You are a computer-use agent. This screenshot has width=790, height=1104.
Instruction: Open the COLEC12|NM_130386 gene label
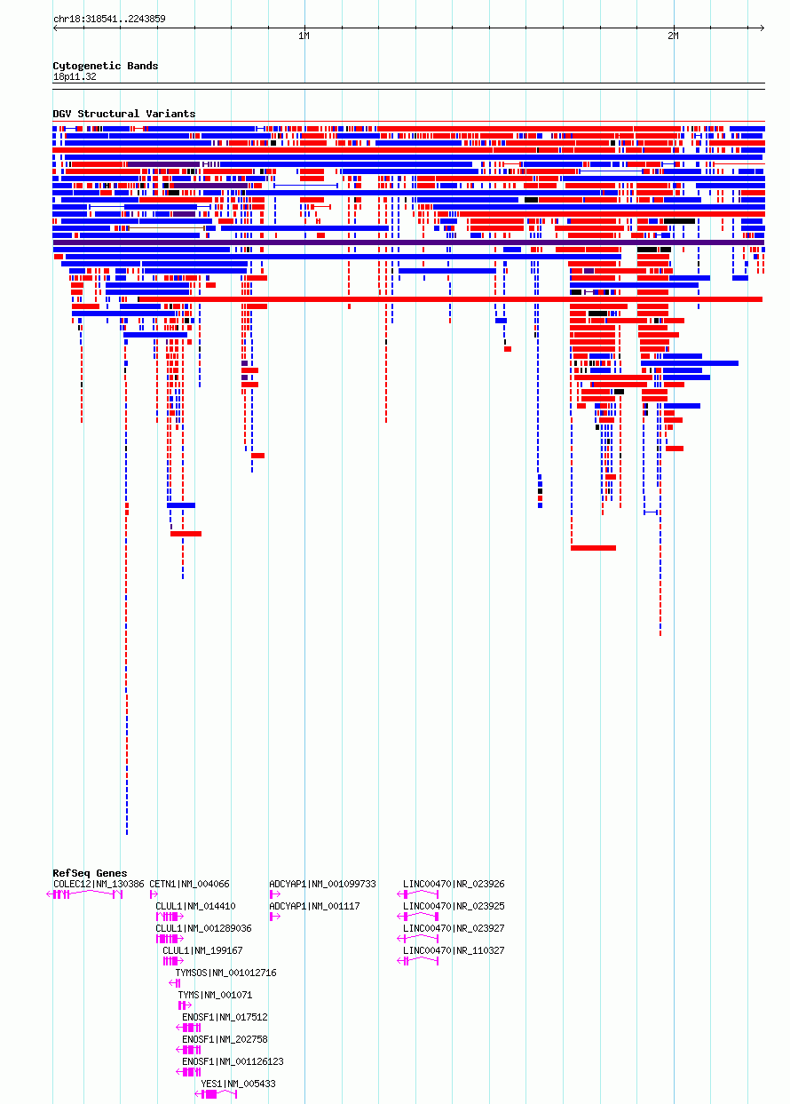[99, 884]
